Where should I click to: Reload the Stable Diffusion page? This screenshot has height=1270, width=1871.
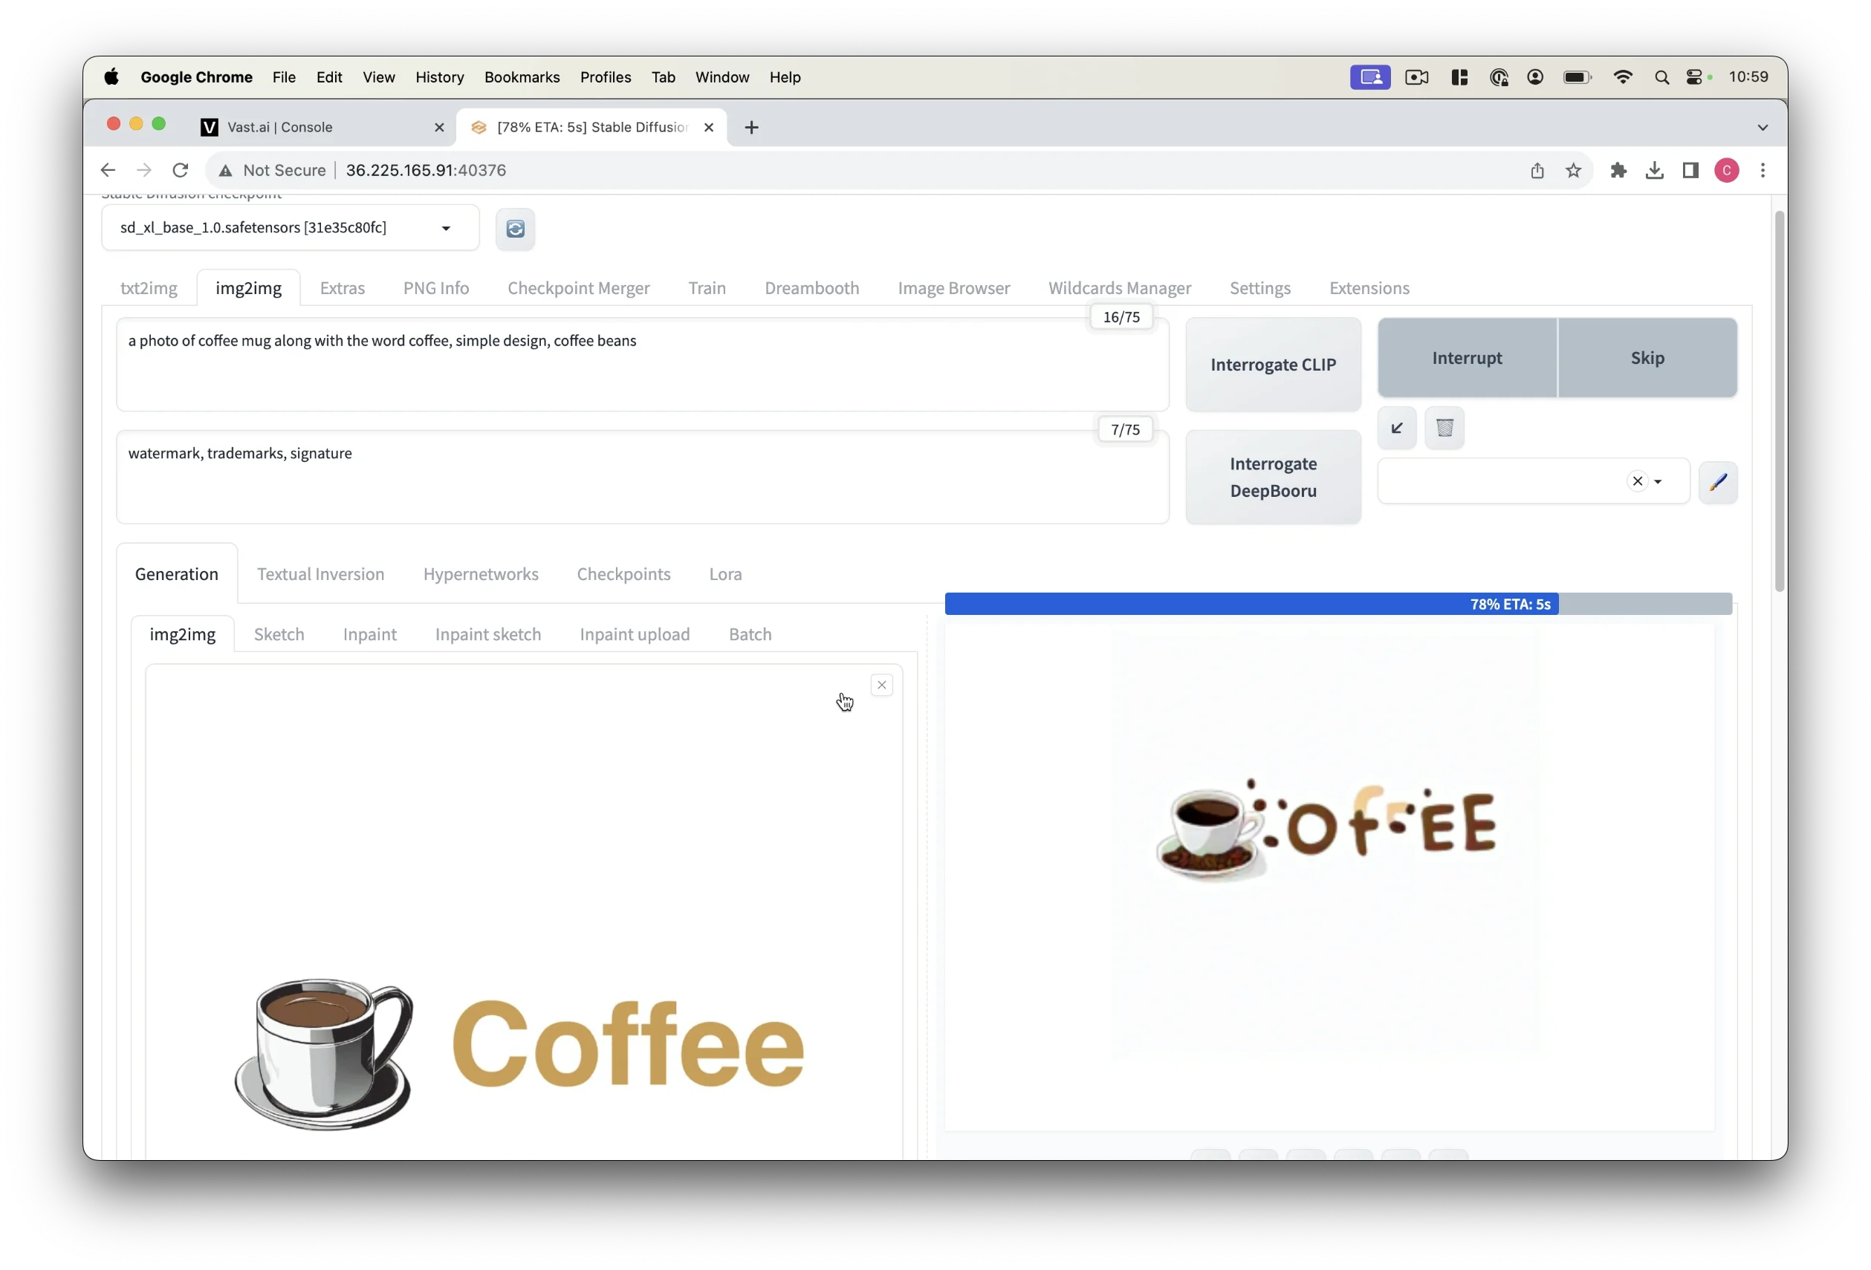(x=181, y=171)
